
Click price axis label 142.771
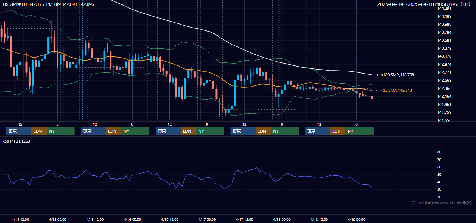click(x=444, y=72)
